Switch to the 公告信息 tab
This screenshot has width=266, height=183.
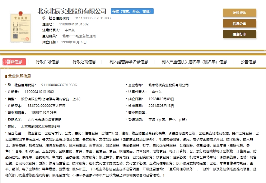pyautogui.click(x=248, y=62)
